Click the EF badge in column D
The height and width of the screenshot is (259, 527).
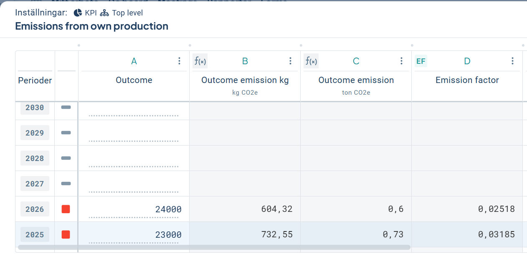[421, 61]
